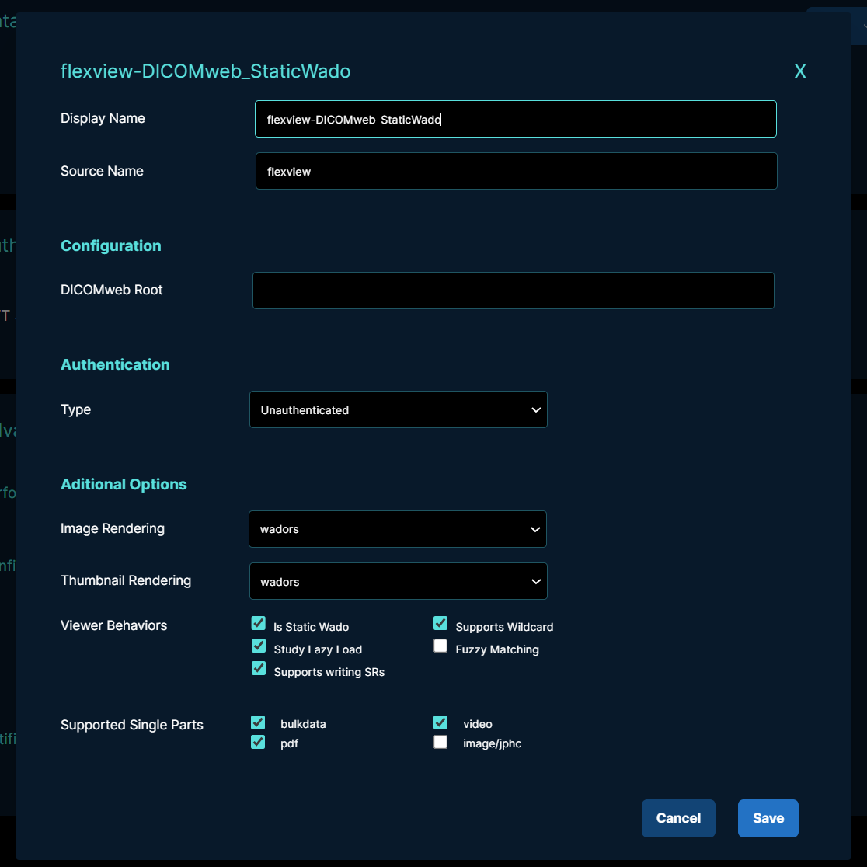This screenshot has width=867, height=867.
Task: Select the Source Name input field
Action: point(515,171)
